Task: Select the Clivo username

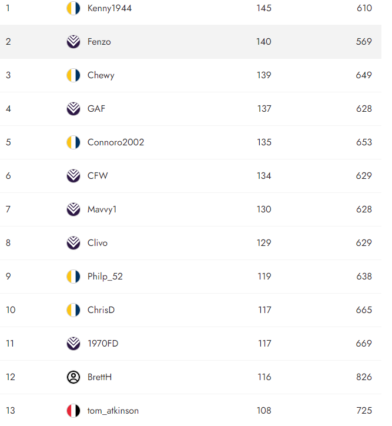Action: tap(98, 243)
